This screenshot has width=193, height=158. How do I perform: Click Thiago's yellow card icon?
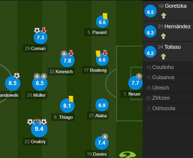pos(71,99)
